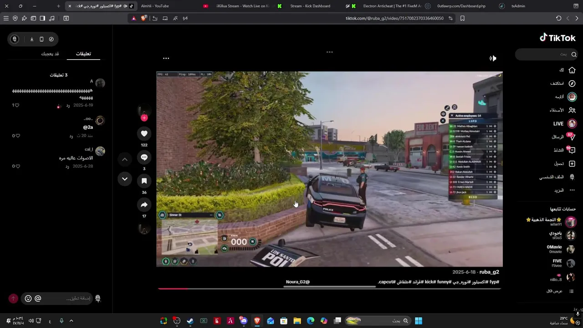The height and width of the screenshot is (328, 583).
Task: Like the video with the heart icon
Action: [144, 133]
